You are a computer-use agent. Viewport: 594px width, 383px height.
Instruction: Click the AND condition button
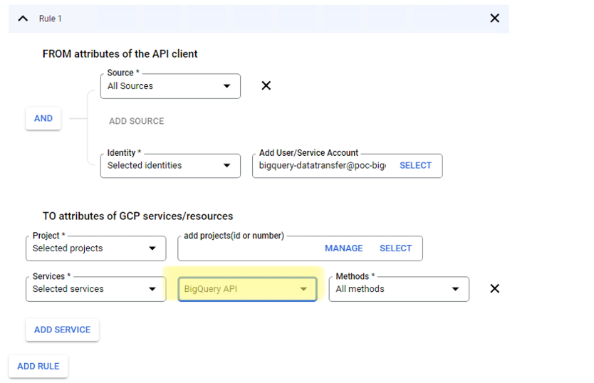click(43, 118)
